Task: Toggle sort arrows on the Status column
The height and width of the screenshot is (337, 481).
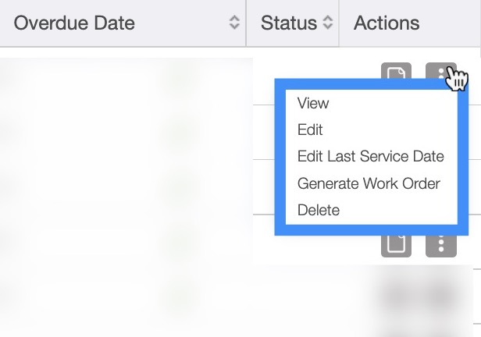Action: point(328,23)
